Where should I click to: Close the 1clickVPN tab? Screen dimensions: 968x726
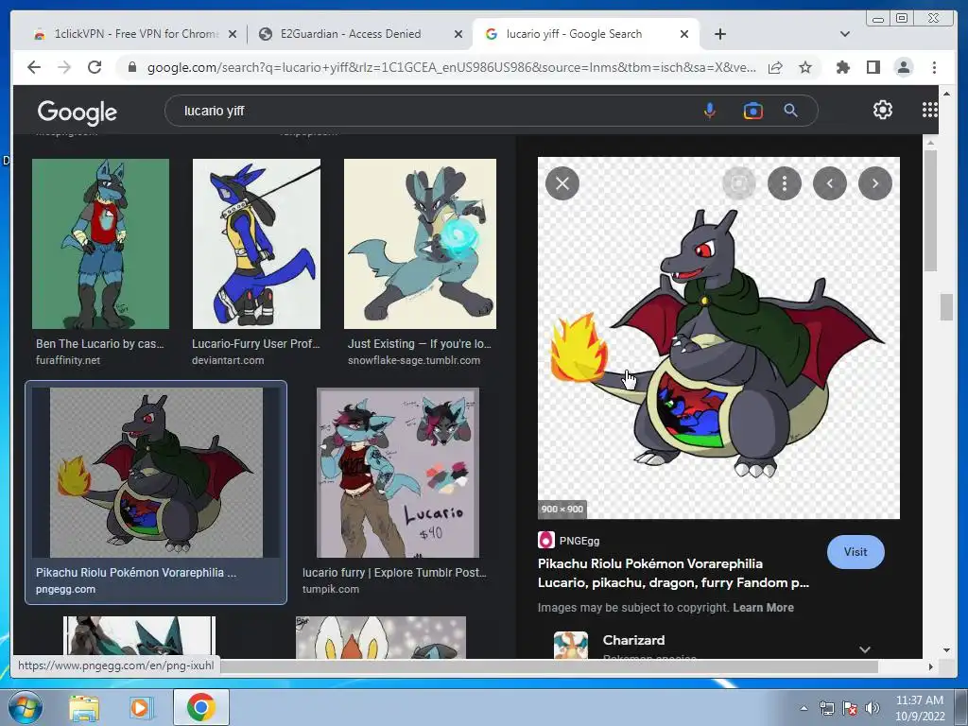[x=233, y=35]
